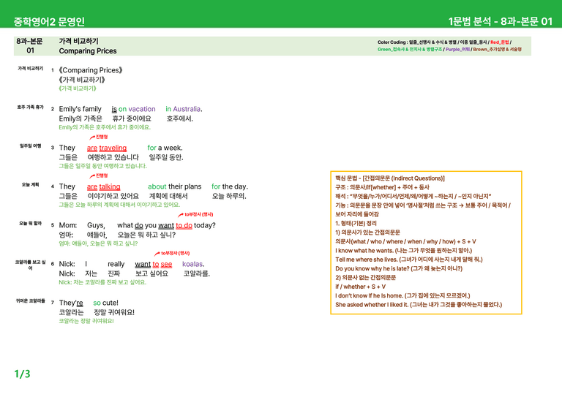This screenshot has height=397, width=562.
Task: Click the arrow icon above 'to see'
Action: click(157, 254)
